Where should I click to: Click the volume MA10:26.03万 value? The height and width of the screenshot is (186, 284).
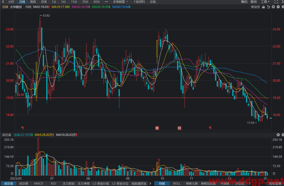tap(67, 135)
